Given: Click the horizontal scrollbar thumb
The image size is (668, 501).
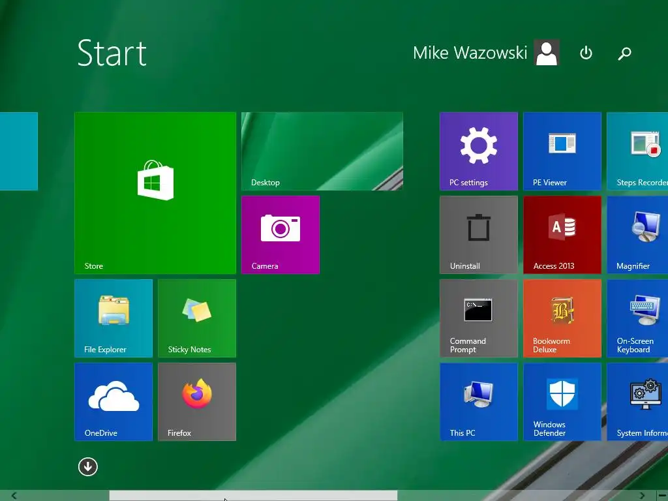Looking at the screenshot, I should [x=253, y=496].
